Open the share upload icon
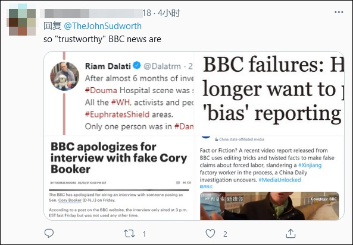The height and width of the screenshot is (245, 353). point(290,234)
